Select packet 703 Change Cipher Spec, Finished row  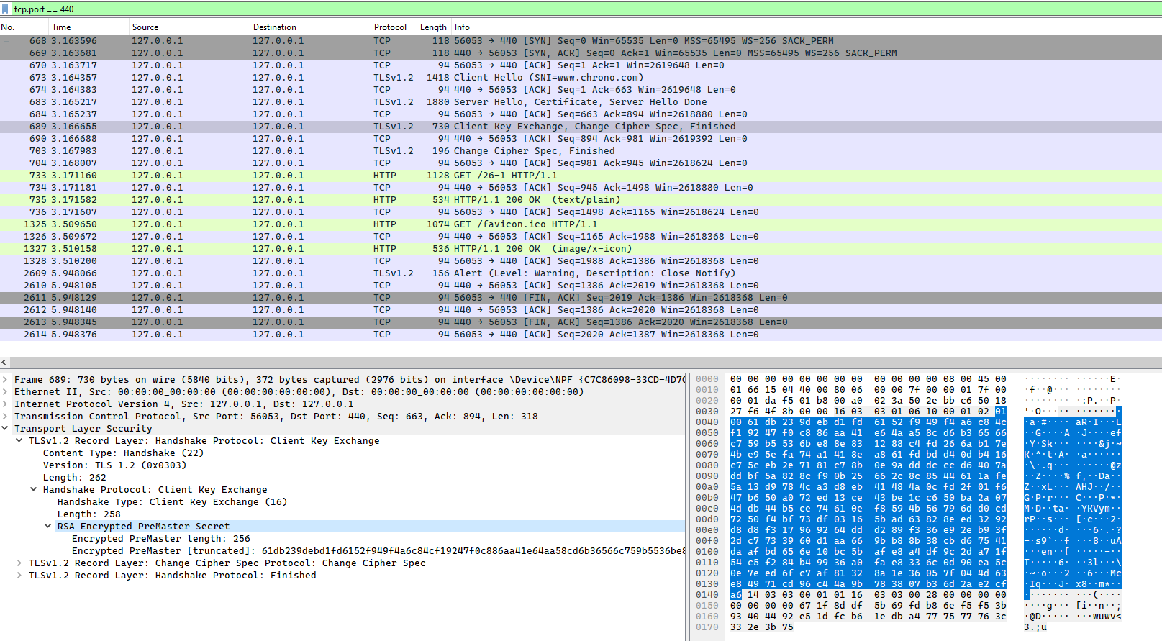[581, 151]
